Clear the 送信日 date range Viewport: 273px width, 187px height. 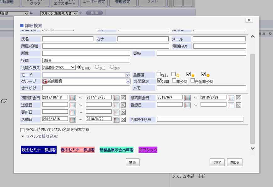tap(123, 105)
